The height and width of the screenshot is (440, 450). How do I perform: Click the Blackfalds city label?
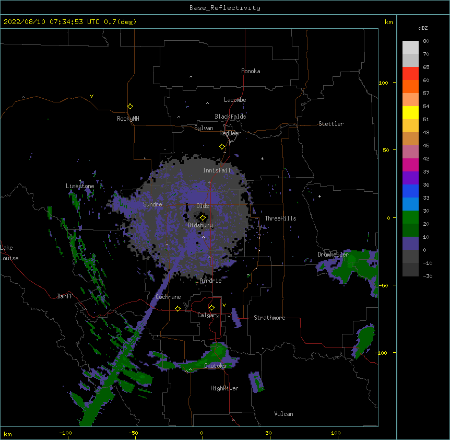pos(230,117)
